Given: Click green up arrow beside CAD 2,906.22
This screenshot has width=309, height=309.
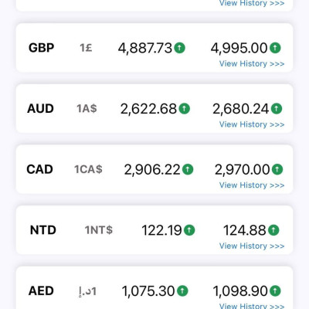Looking at the screenshot, I should point(188,169).
